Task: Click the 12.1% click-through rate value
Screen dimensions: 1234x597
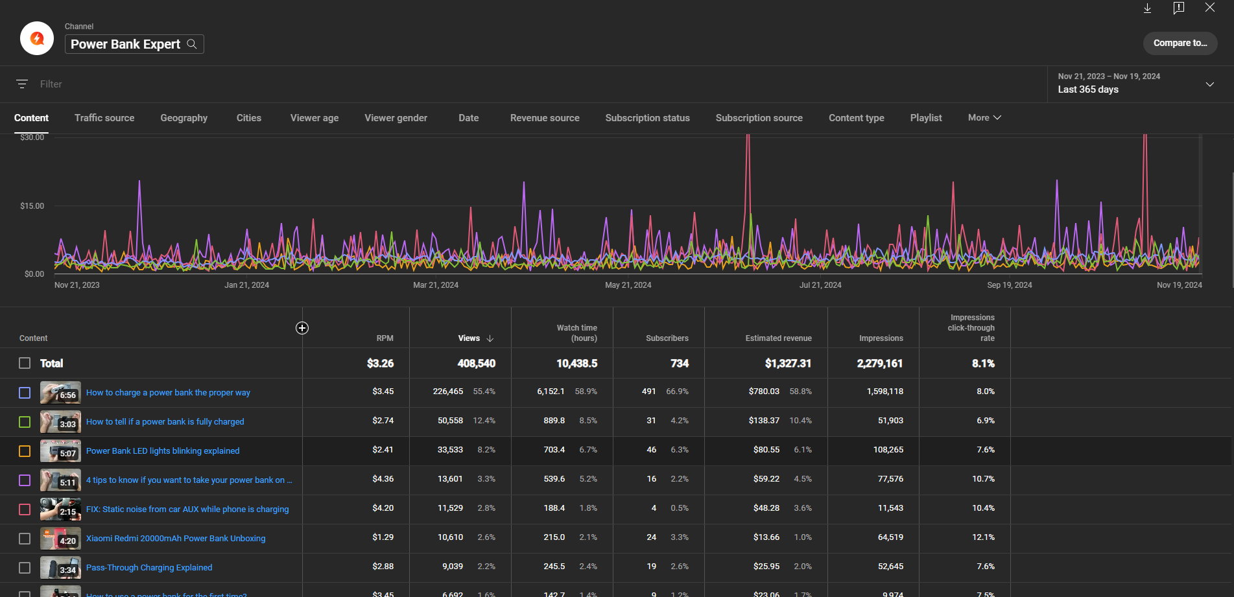Action: [x=983, y=537]
